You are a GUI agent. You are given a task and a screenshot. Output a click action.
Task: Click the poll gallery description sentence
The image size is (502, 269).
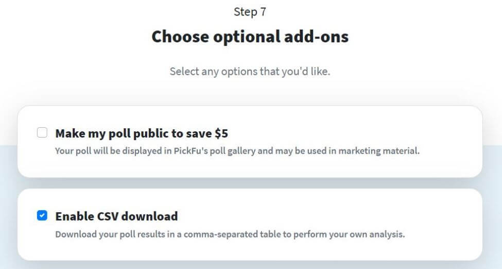click(237, 152)
